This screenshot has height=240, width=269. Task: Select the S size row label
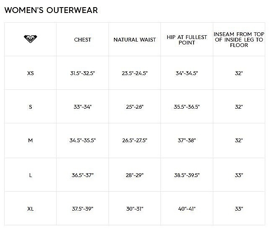pos(30,107)
